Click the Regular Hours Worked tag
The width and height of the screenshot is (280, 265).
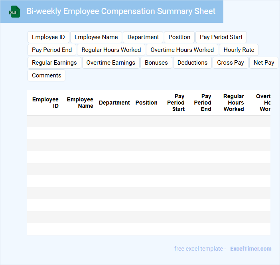coord(111,50)
